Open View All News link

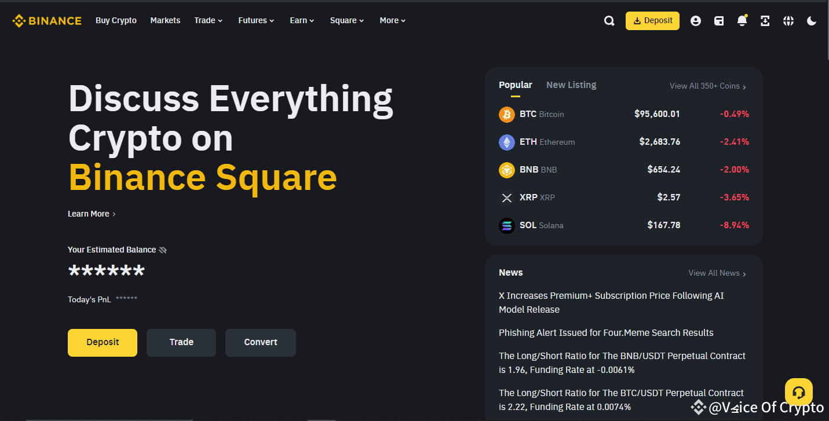717,273
